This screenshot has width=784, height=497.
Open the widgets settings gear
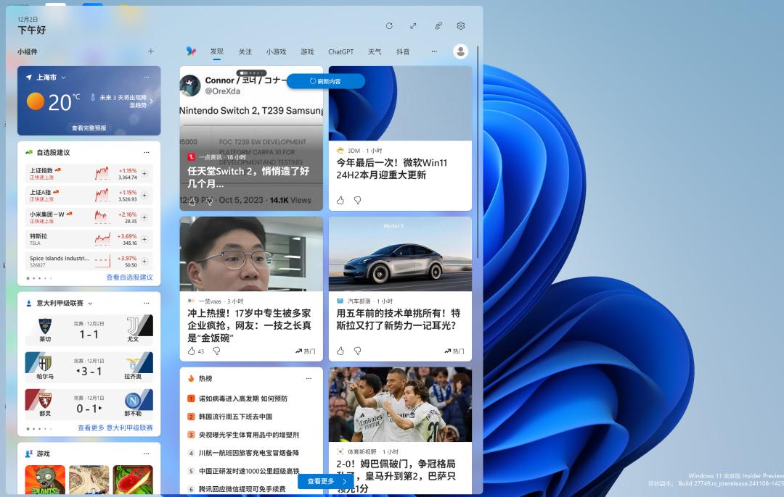coord(461,26)
